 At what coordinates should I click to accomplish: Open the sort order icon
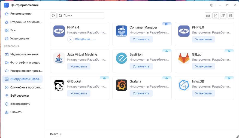pos(223,16)
